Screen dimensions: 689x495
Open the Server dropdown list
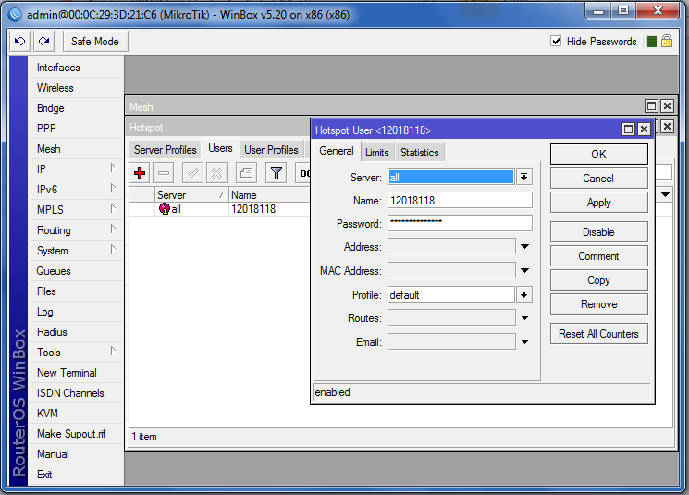(x=523, y=177)
